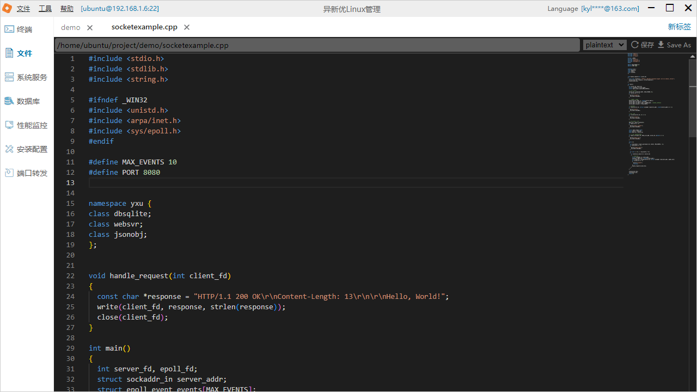
Task: Click the 'write(client_fd, response' line
Action: click(191, 307)
